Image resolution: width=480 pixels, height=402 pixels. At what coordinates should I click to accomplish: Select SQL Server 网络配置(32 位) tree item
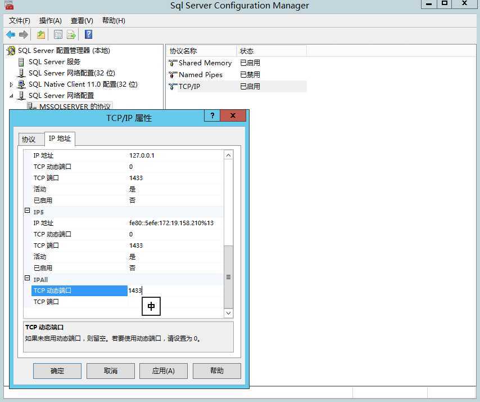tap(72, 73)
